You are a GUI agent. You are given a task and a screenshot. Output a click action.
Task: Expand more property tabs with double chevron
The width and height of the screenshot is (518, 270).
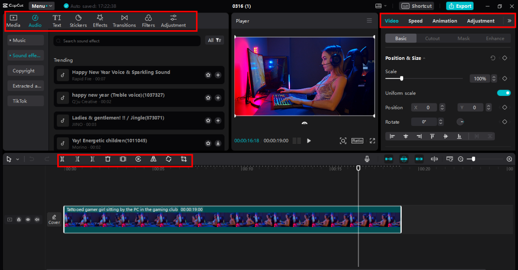509,21
